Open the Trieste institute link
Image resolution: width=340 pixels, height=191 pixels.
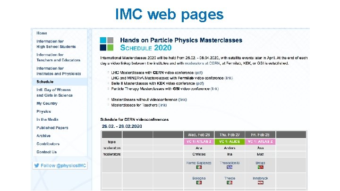(x=229, y=178)
